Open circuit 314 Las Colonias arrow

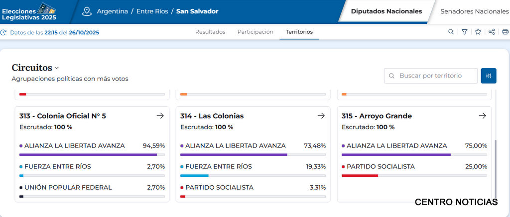321,116
